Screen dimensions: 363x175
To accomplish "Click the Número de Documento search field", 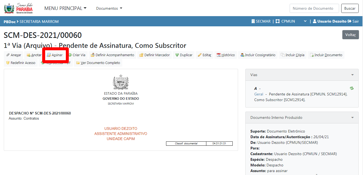I will point(314,8).
